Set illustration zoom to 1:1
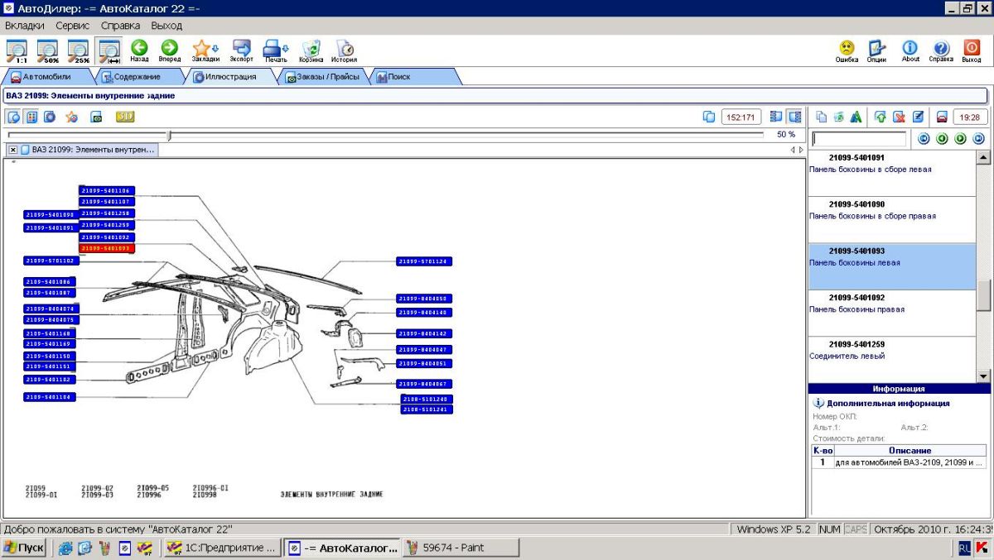 [17, 51]
